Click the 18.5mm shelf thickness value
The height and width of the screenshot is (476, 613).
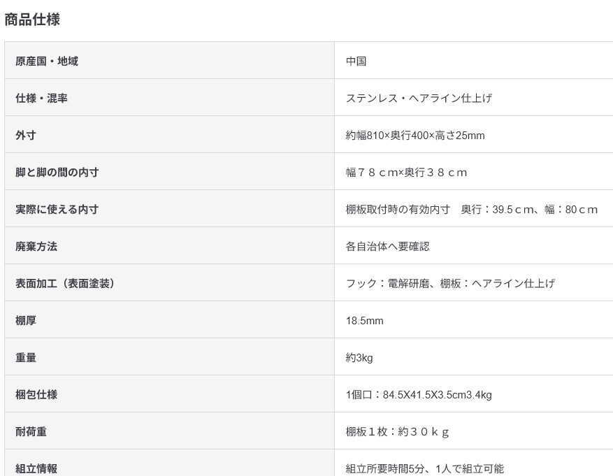click(x=364, y=321)
